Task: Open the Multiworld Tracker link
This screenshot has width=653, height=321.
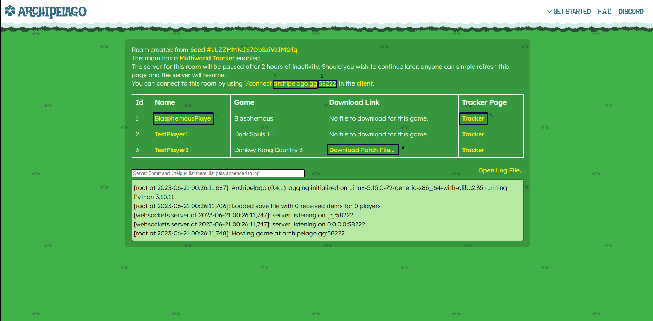Action: pyautogui.click(x=206, y=58)
